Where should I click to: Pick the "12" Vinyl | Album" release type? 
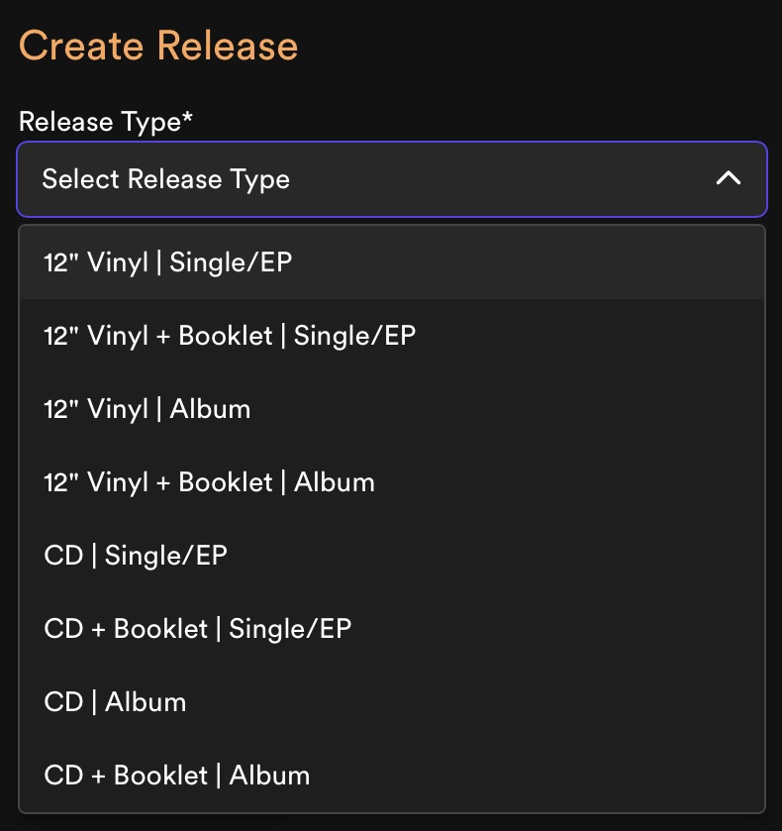point(147,408)
